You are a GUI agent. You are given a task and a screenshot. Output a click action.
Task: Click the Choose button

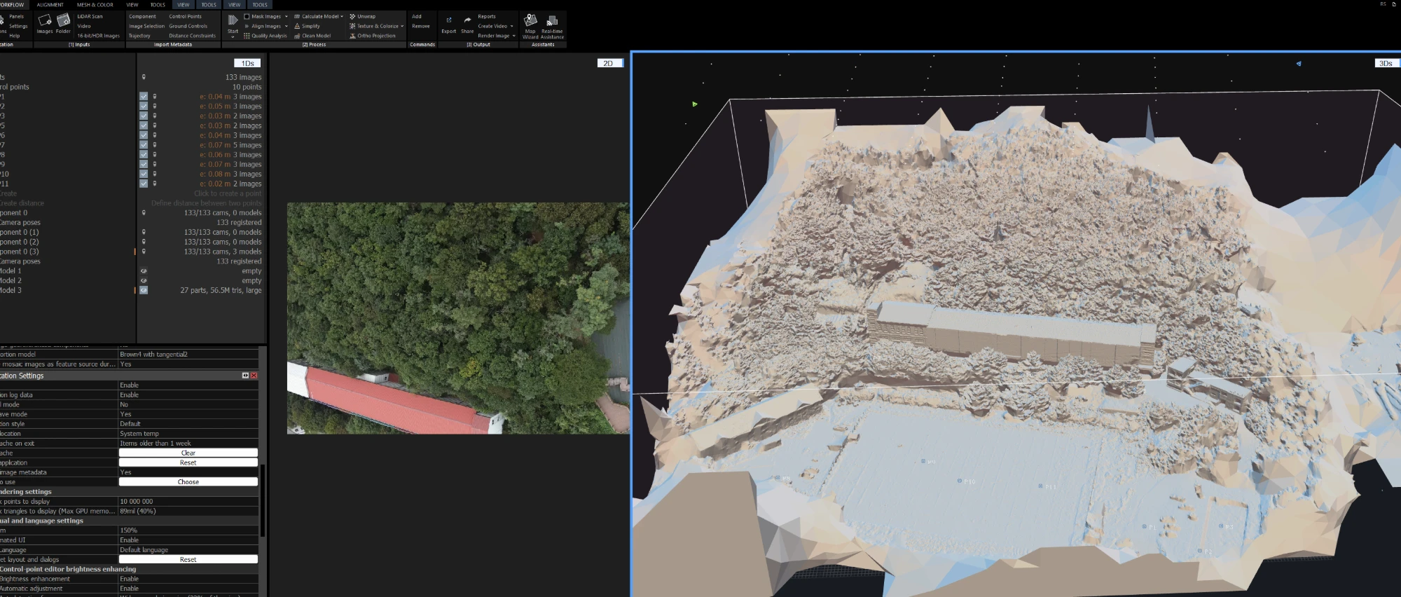click(188, 482)
